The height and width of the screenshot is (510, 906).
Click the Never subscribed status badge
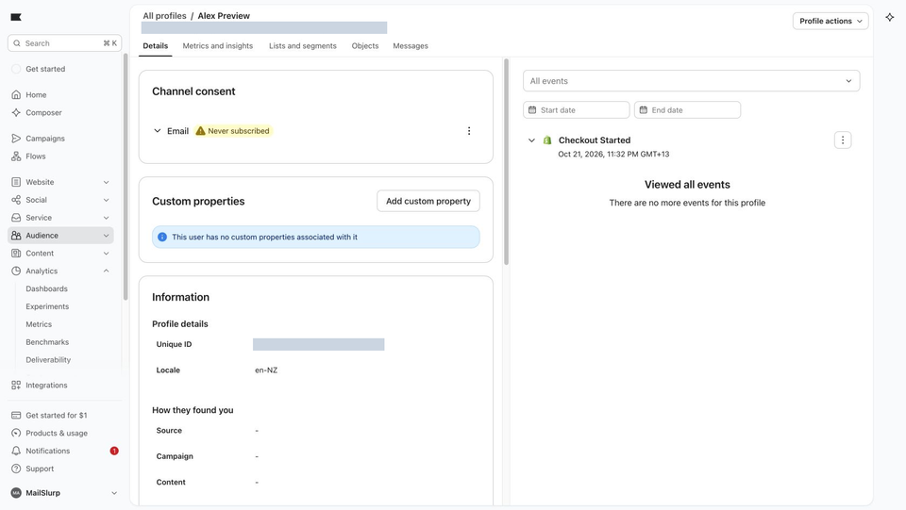click(x=233, y=131)
